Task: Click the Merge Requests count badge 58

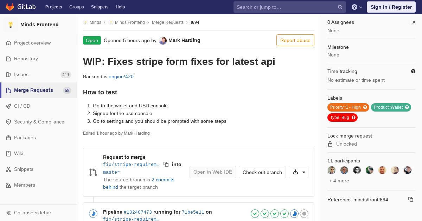Action: (67, 91)
